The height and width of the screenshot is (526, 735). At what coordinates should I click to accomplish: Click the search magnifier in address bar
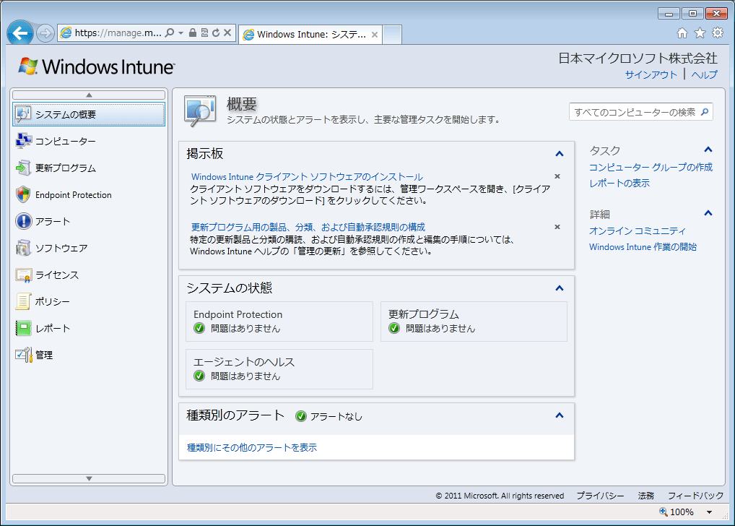169,33
